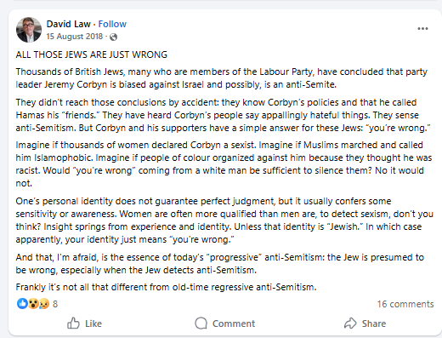Viewport: 442px width, 338px height.
Task: Expand the 16 comments link
Action: click(x=405, y=304)
